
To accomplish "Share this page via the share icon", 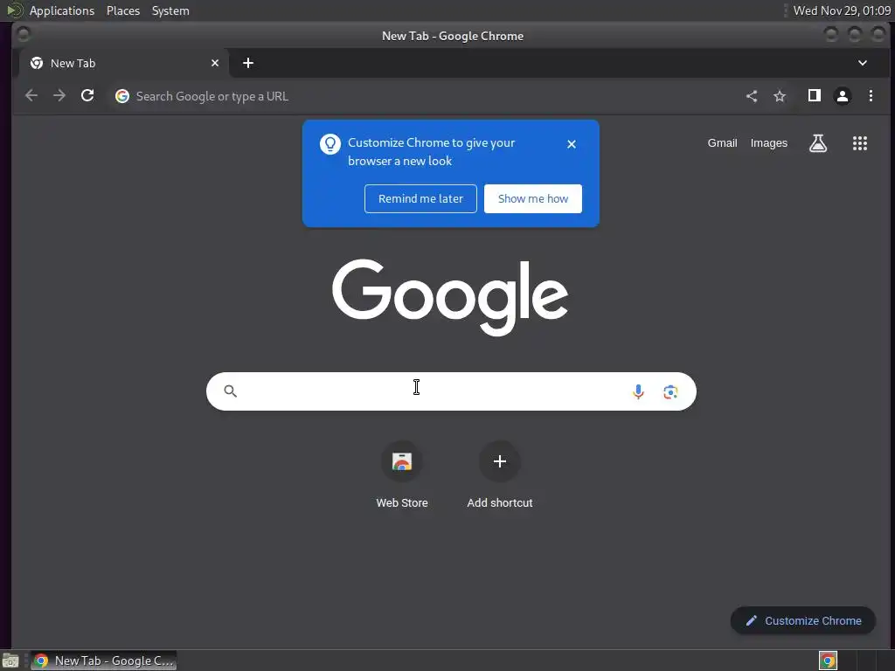I will 752,96.
